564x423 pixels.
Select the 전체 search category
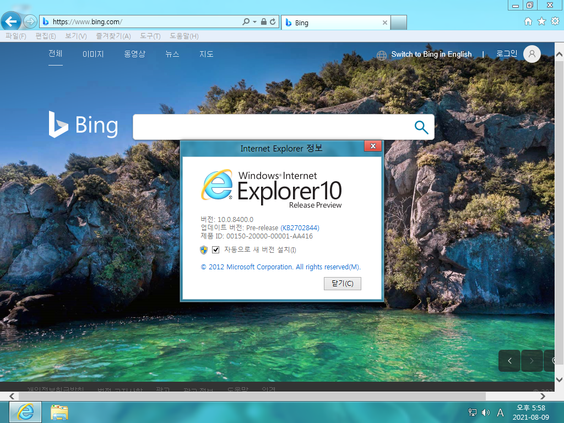click(x=56, y=53)
